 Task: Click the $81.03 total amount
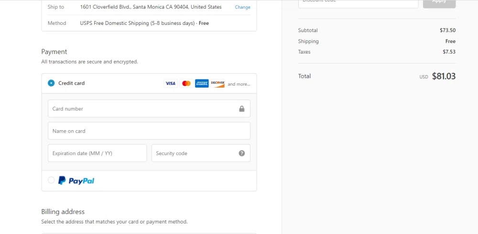[x=444, y=76]
